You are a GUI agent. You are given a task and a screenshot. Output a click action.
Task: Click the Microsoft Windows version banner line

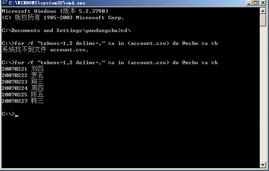click(55, 11)
